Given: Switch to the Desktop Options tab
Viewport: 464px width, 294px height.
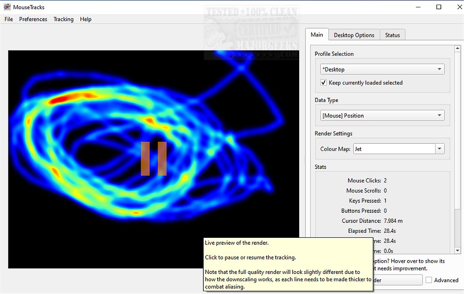Looking at the screenshot, I should coord(354,35).
